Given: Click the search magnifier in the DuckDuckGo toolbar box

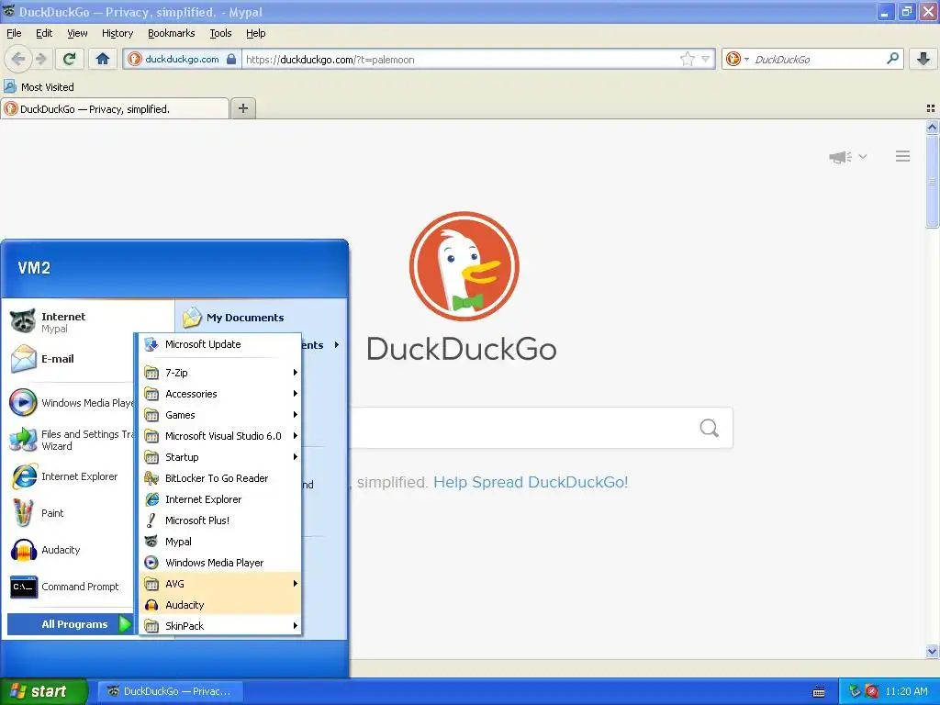Looking at the screenshot, I should pos(892,59).
